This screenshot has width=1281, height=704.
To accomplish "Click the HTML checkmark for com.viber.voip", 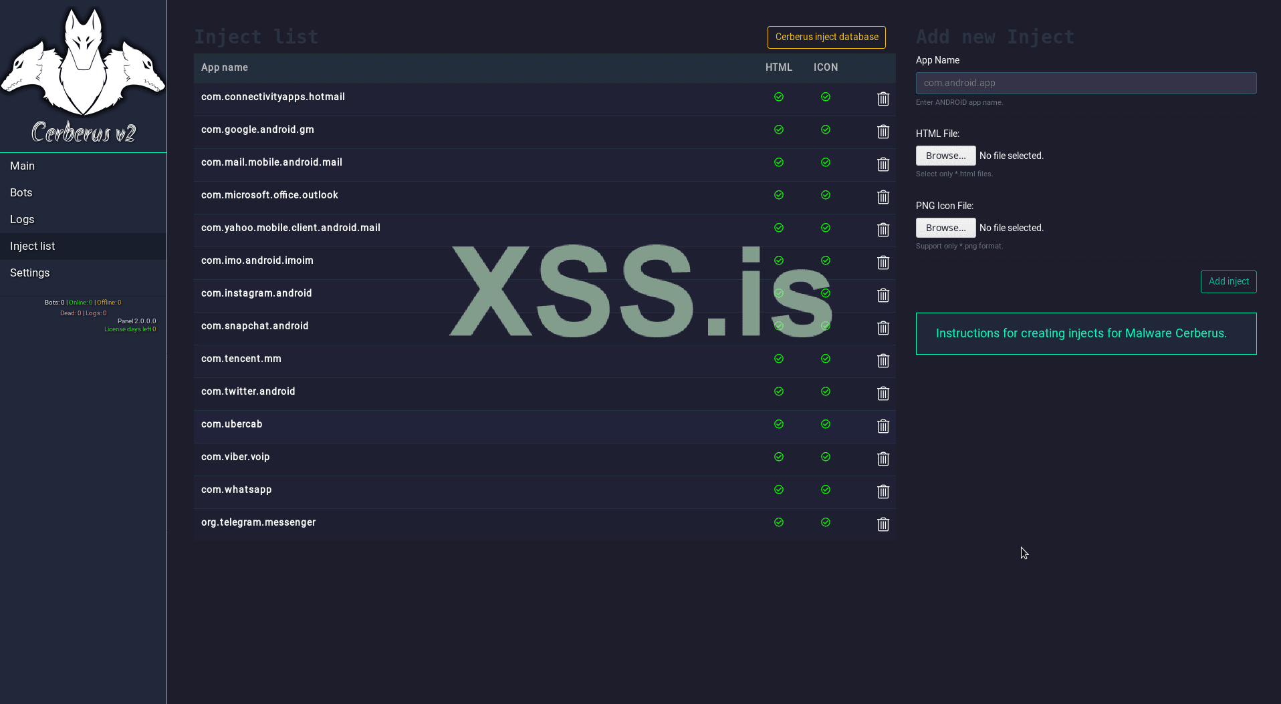I will point(779,457).
